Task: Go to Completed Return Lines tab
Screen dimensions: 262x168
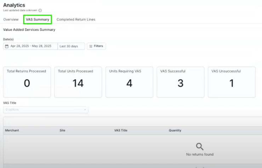Action: 76,19
